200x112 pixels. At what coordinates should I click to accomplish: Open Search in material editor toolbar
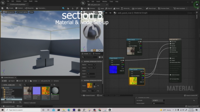point(109,8)
